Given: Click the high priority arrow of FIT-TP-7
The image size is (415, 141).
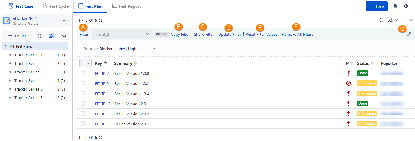Looking at the screenshot, I should point(348,73).
